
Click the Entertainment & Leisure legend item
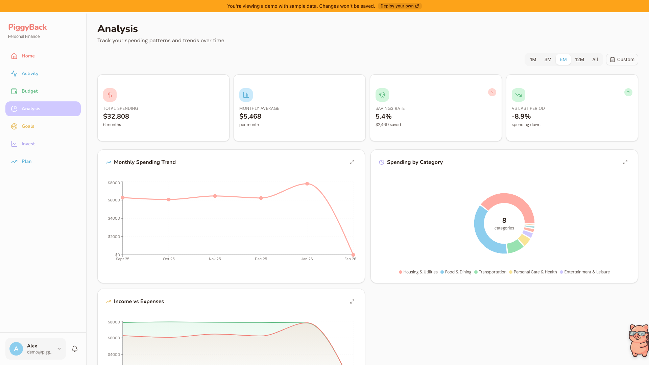pyautogui.click(x=585, y=272)
